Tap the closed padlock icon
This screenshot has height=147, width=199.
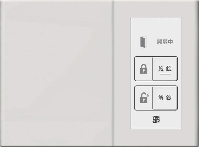pos(144,69)
